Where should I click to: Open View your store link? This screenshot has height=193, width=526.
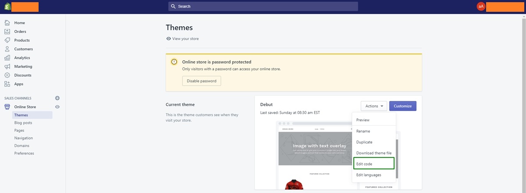[x=185, y=38]
